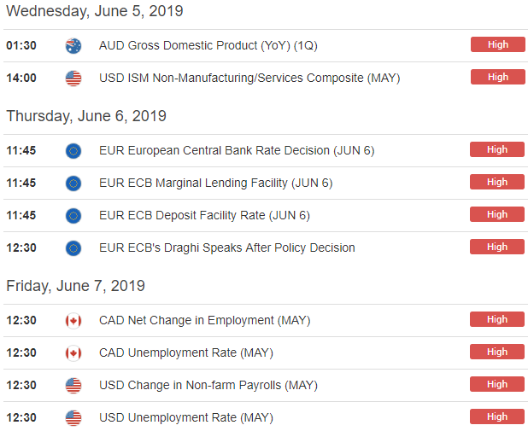Click the Canadian flag beside CAD Unemployment Rate

(x=73, y=353)
